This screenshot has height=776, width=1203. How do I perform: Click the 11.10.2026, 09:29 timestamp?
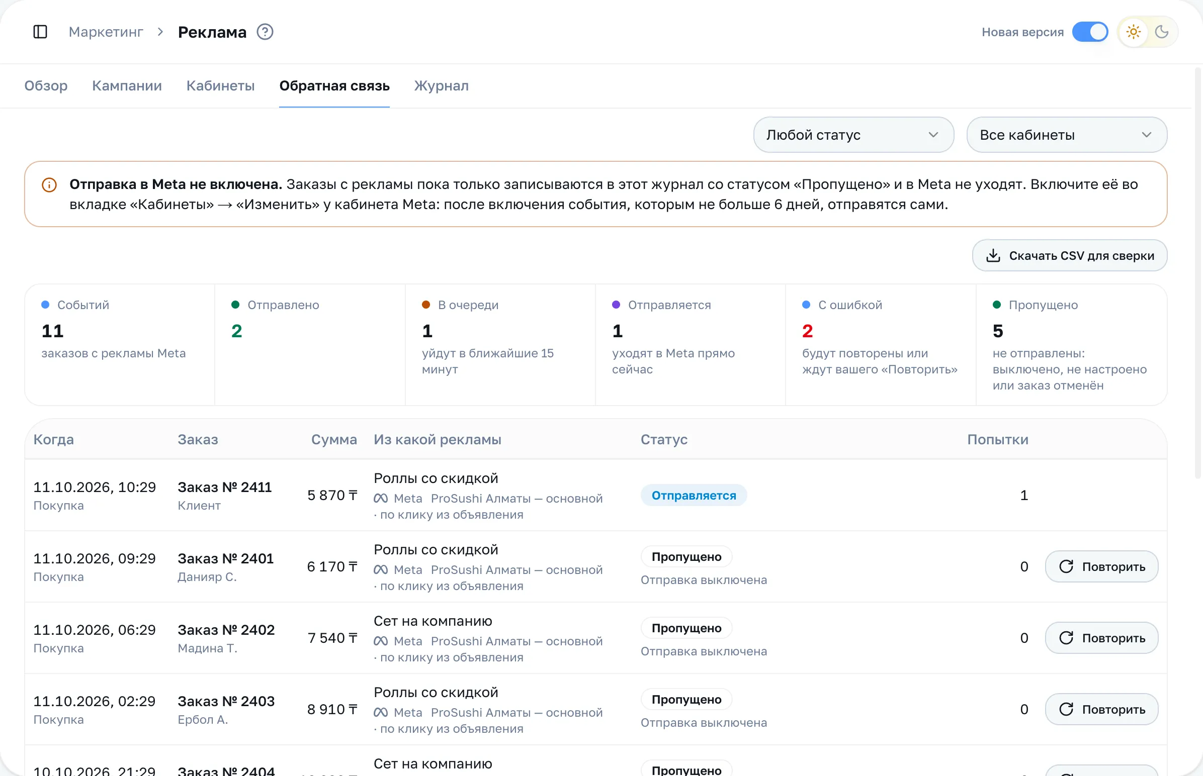(x=94, y=558)
